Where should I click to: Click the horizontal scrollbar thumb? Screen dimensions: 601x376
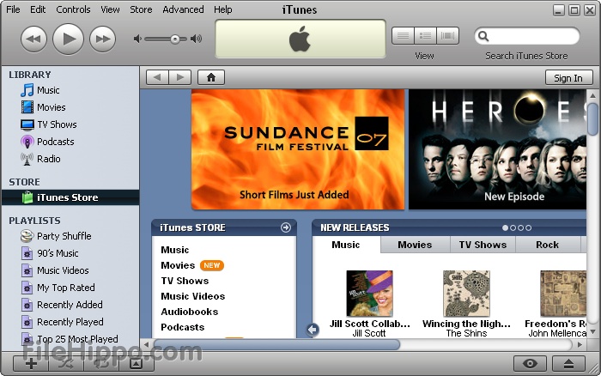point(276,344)
